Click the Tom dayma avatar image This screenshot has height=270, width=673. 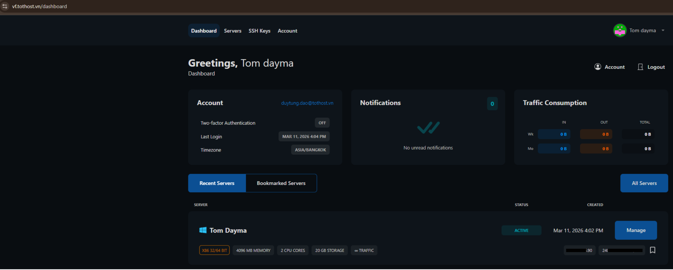click(619, 30)
